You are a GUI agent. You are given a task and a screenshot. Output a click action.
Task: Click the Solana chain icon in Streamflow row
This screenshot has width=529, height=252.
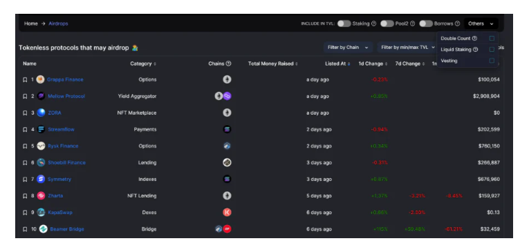(227, 129)
